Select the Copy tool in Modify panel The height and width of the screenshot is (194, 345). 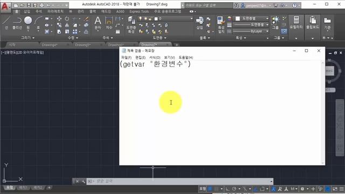click(x=59, y=25)
